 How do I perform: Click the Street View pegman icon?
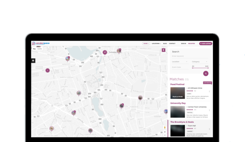165,127
